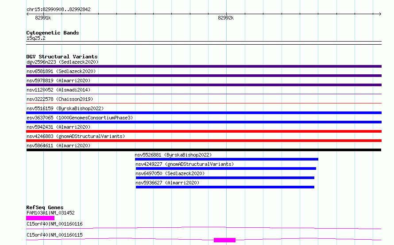This screenshot has height=245, width=394.
Task: Click the nsv5936627 (Almarri2020) label
Action: point(167,183)
